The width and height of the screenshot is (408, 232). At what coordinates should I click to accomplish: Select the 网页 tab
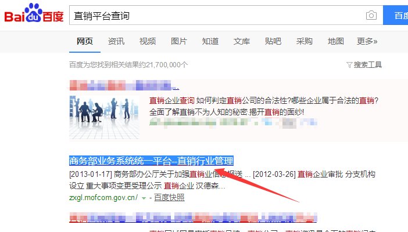click(85, 41)
